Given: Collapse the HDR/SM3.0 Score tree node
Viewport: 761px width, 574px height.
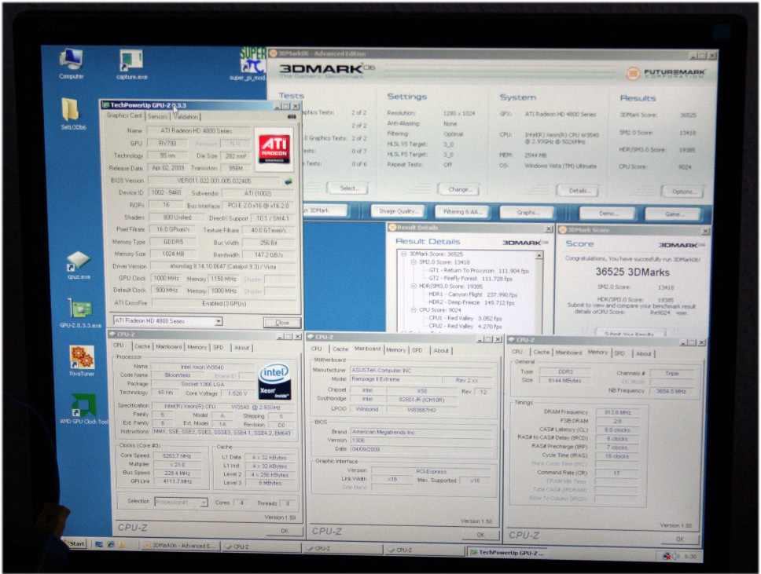Looking at the screenshot, I should click(x=414, y=286).
